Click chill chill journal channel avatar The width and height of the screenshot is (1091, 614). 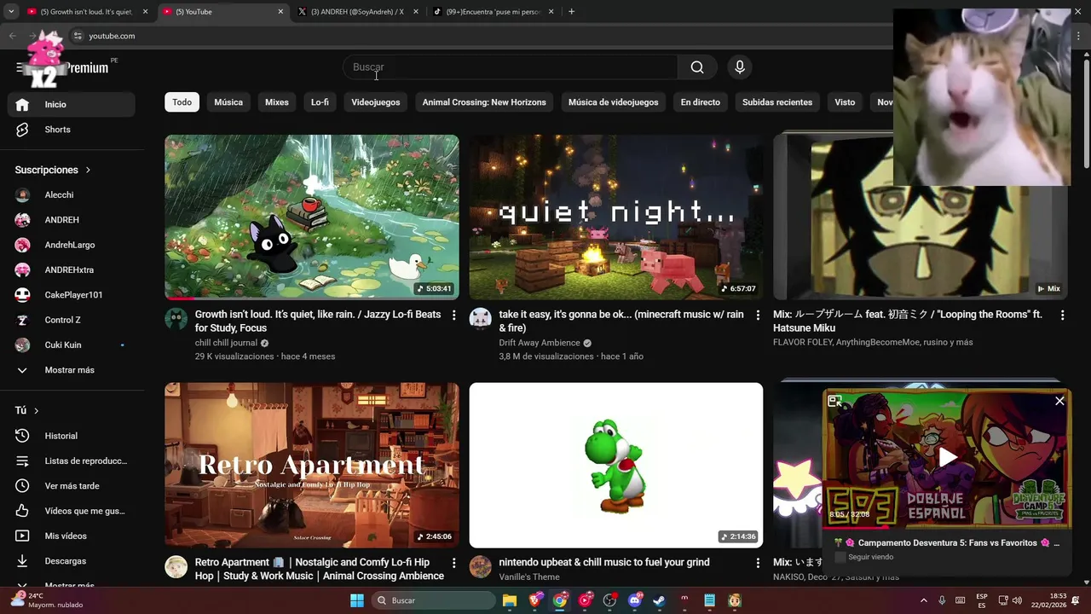[x=176, y=319]
